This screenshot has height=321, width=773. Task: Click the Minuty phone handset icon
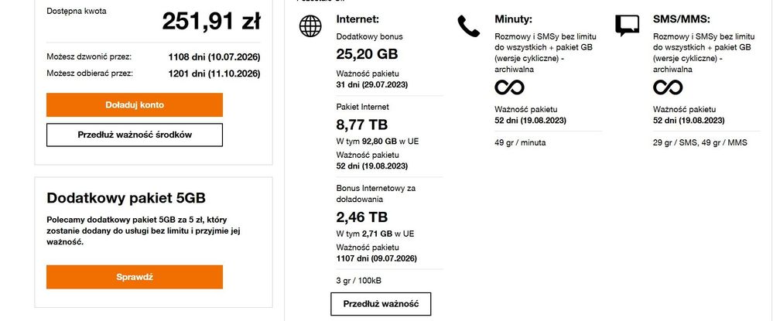pyautogui.click(x=468, y=26)
